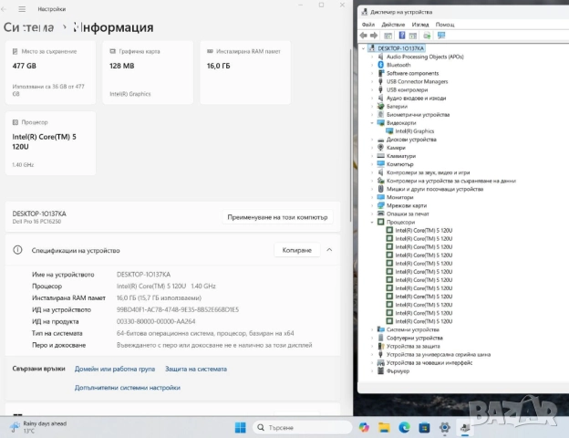Click the Intel(R) Graphics display adapter icon
Image resolution: width=569 pixels, height=438 pixels.
coord(389,131)
